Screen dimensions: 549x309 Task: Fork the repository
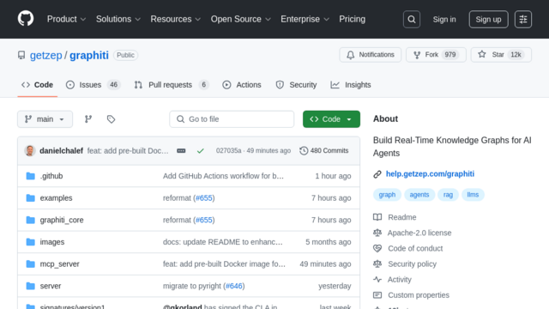pyautogui.click(x=436, y=55)
